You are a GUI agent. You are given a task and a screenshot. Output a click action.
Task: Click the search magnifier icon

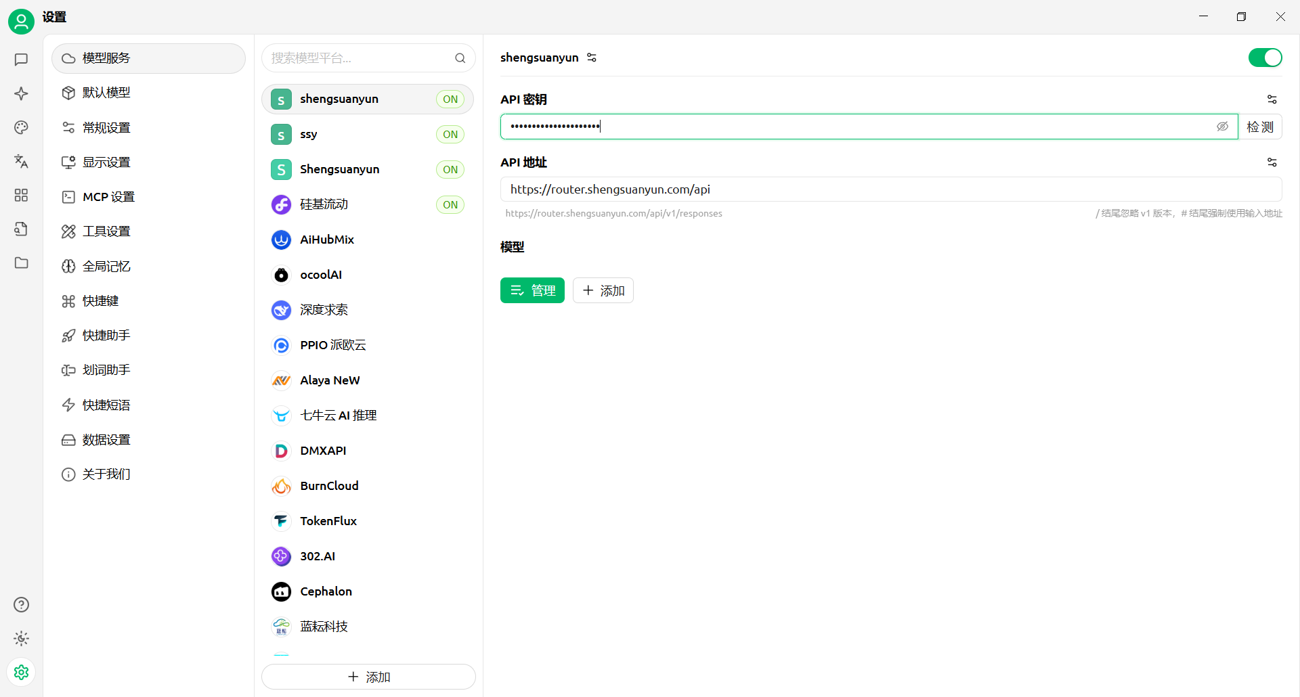click(x=460, y=58)
